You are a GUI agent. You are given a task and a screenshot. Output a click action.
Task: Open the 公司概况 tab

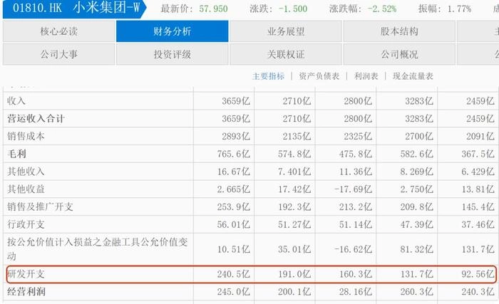coord(399,54)
